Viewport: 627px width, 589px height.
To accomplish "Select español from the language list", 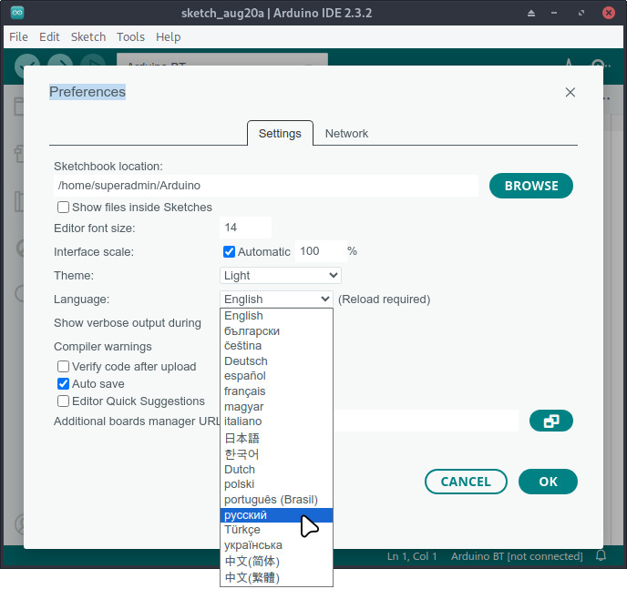I will [x=276, y=376].
